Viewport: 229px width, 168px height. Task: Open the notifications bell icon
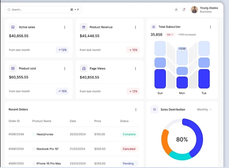[x=184, y=10]
